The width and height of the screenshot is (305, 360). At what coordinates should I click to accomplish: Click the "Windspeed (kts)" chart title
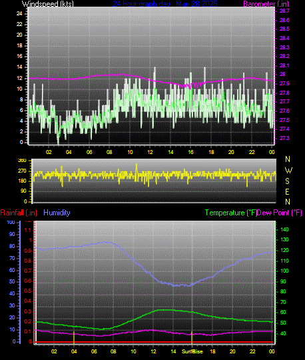click(48, 4)
